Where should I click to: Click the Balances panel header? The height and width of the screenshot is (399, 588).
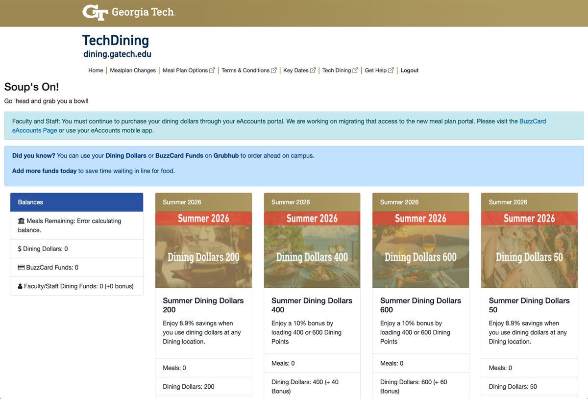tap(77, 202)
